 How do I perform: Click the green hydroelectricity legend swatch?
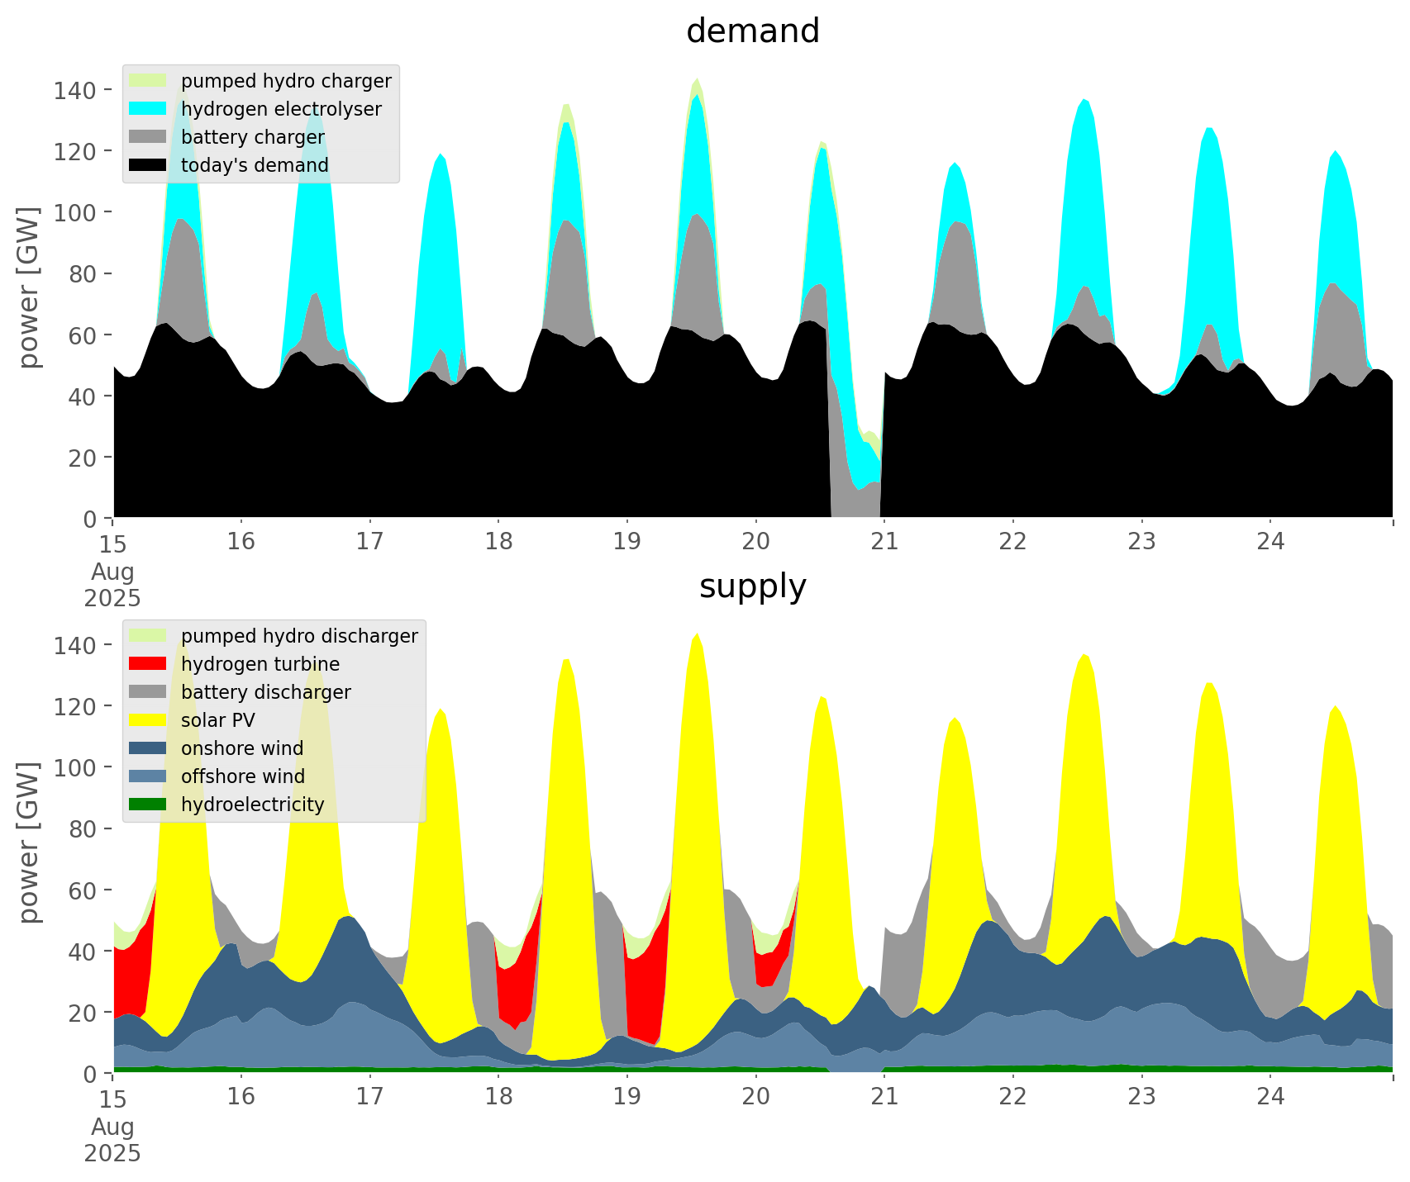tap(149, 805)
